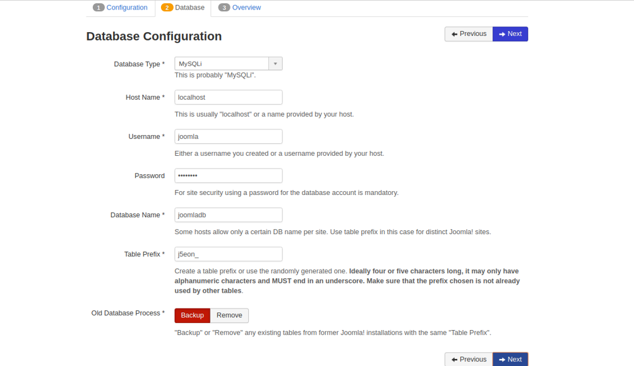Select Backup for old database process

pyautogui.click(x=193, y=316)
